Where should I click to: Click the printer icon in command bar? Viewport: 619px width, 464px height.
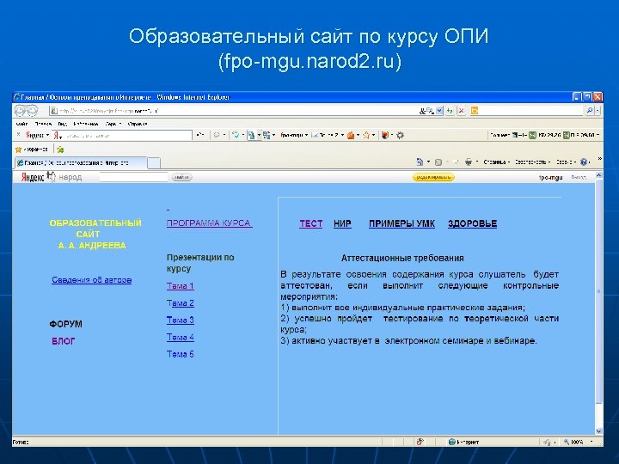coord(469,162)
